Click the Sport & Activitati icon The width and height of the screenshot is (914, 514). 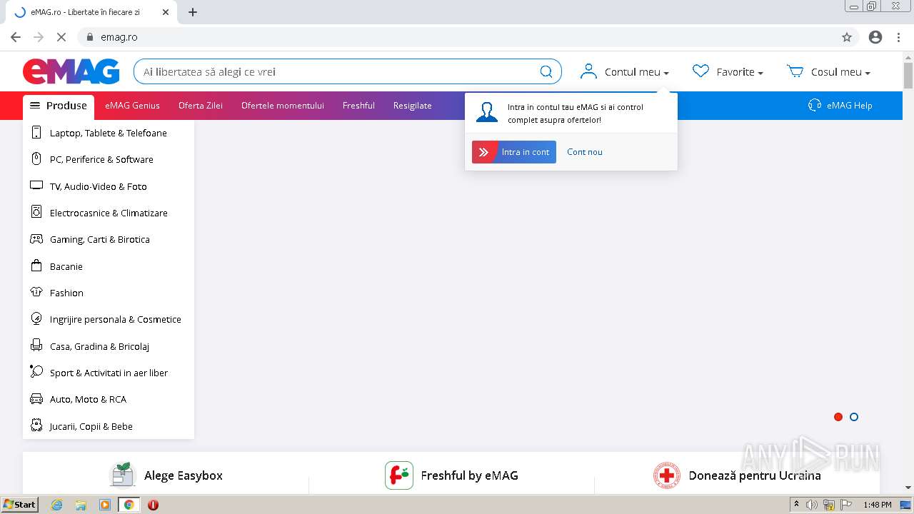pyautogui.click(x=36, y=372)
